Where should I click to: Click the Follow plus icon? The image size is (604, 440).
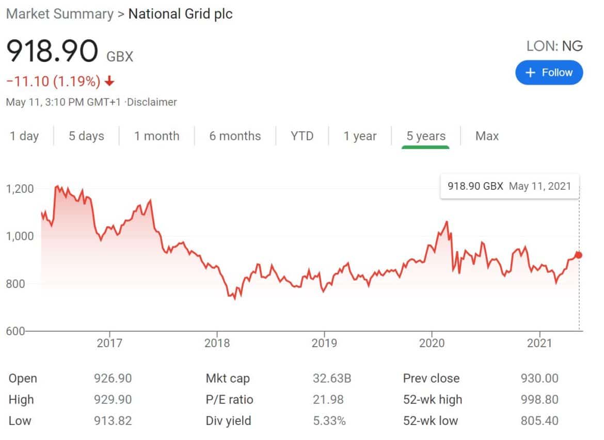(530, 72)
